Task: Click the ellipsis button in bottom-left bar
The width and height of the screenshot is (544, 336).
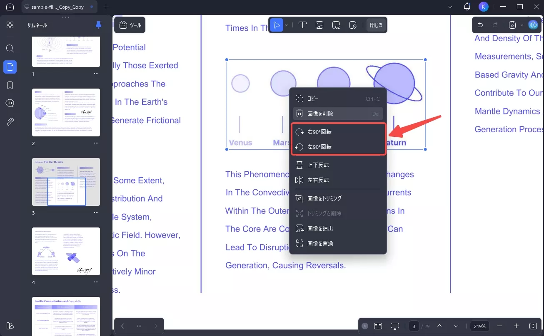Action: pyautogui.click(x=139, y=326)
